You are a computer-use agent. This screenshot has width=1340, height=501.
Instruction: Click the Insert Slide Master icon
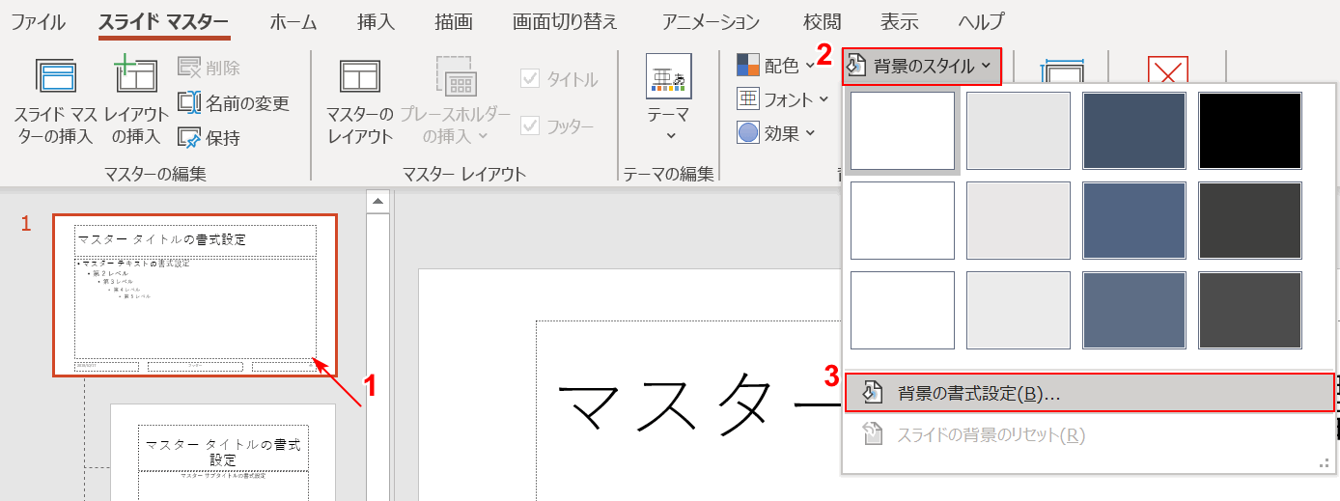point(55,75)
